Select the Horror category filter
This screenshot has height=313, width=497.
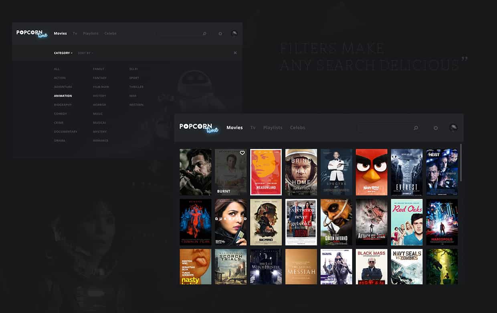(99, 105)
